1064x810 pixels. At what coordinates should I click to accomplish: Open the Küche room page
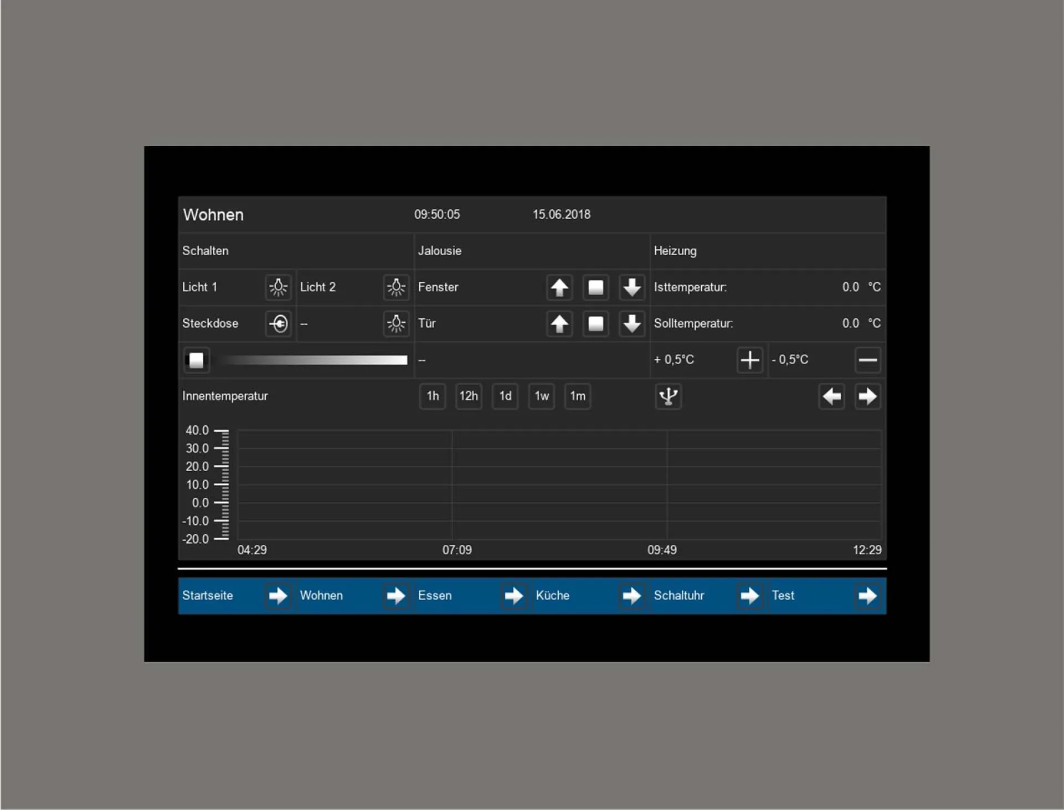[x=631, y=596]
